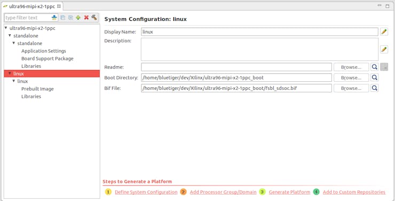395x201 pixels.
Task: Search for the Bif File with the magnifier
Action: pyautogui.click(x=375, y=88)
